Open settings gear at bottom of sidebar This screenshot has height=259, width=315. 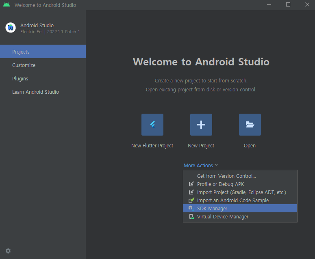click(8, 251)
